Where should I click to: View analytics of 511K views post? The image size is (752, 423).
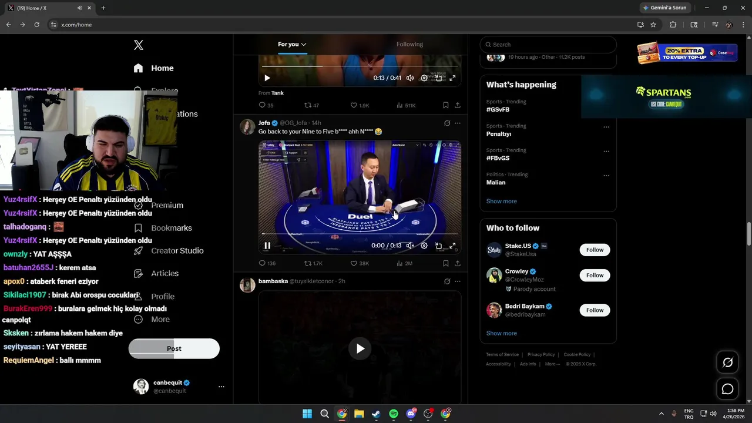[x=406, y=105]
